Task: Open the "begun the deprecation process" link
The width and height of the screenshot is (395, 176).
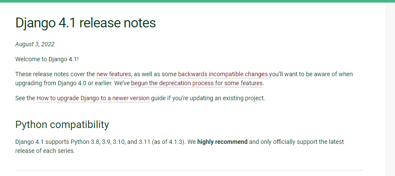Action: (x=197, y=83)
